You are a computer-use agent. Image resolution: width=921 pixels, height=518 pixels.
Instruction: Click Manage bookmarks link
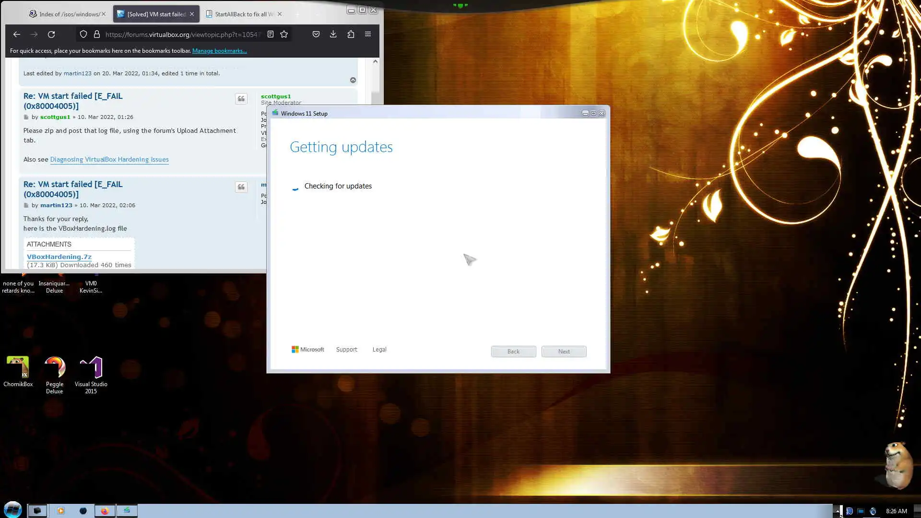[219, 51]
